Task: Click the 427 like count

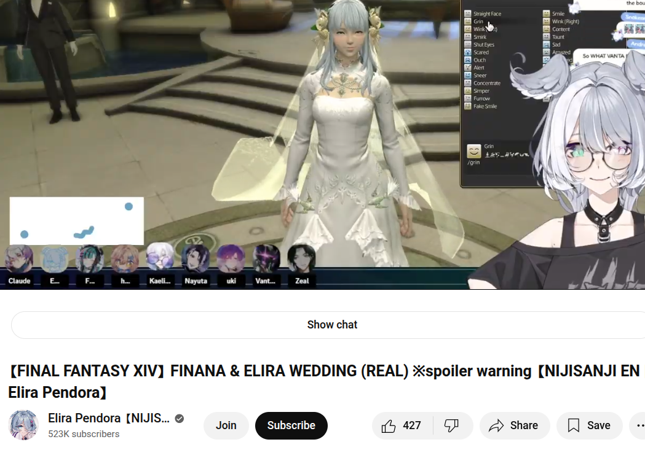Action: (412, 425)
